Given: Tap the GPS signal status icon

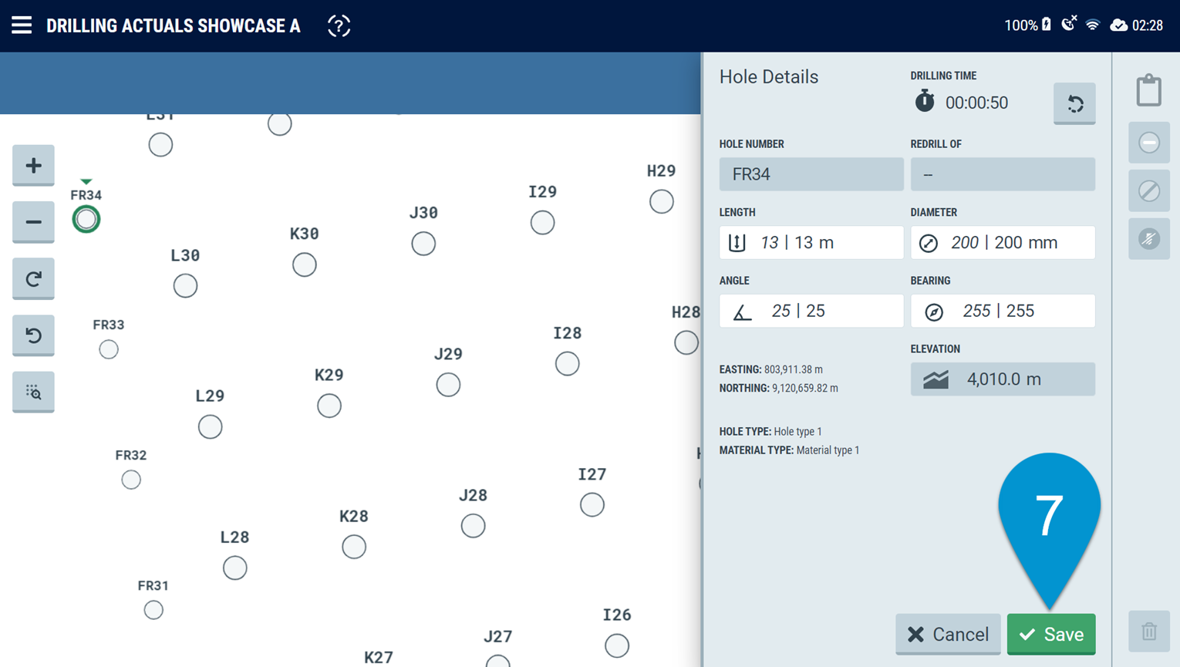Looking at the screenshot, I should pyautogui.click(x=1069, y=24).
